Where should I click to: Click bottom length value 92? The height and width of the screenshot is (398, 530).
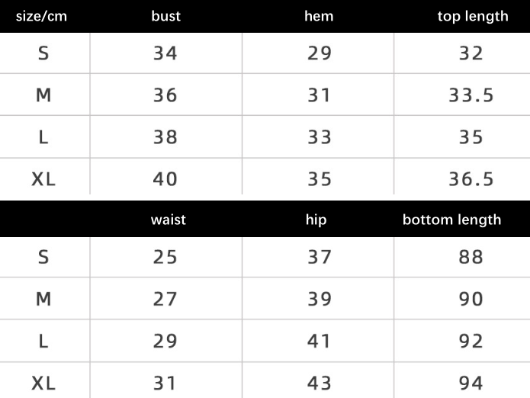[471, 341]
